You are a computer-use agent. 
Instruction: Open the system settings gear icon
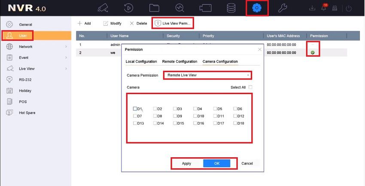click(257, 8)
